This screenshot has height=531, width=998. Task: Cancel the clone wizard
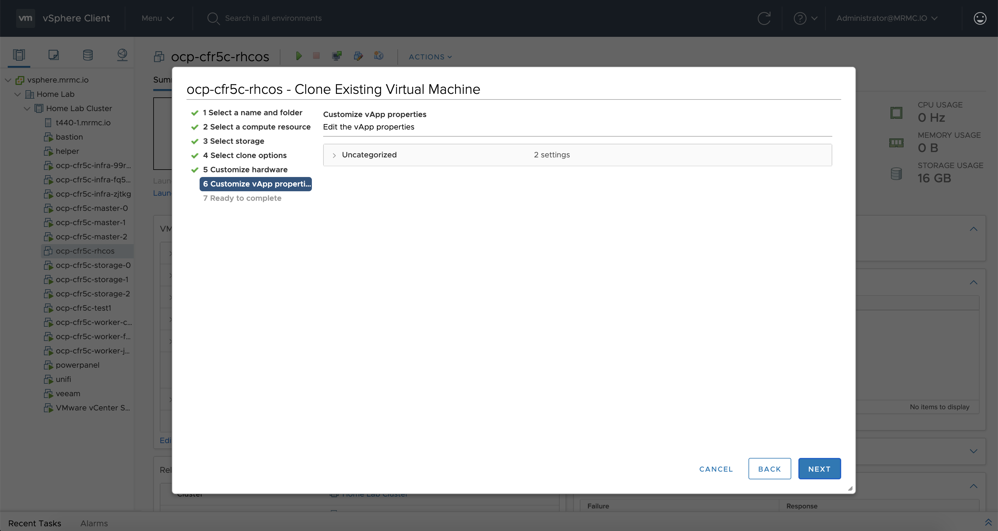[x=716, y=469]
